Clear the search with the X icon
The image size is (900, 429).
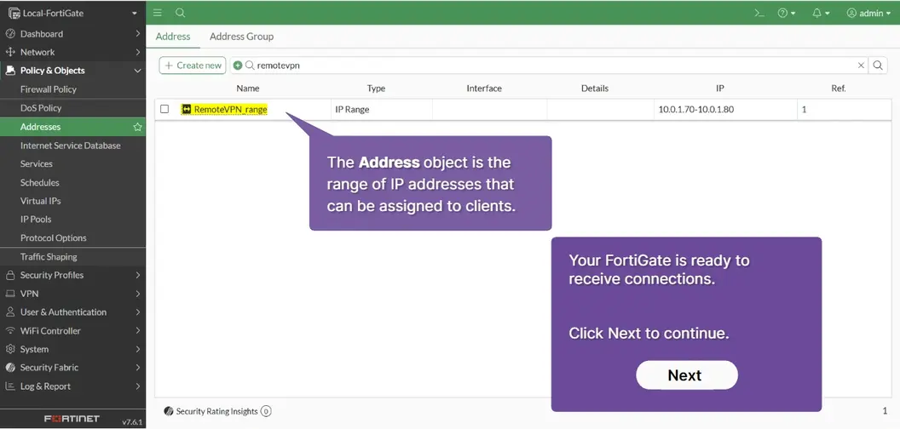click(x=861, y=66)
